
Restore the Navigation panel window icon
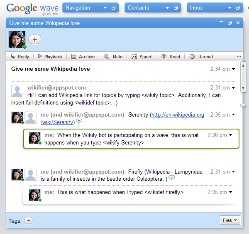pos(113,7)
